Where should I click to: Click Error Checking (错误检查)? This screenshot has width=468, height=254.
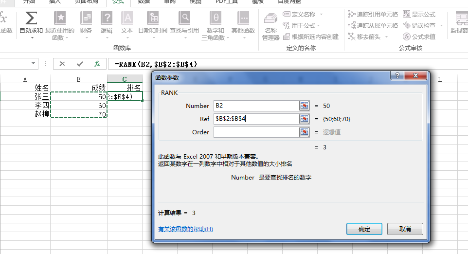point(419,25)
